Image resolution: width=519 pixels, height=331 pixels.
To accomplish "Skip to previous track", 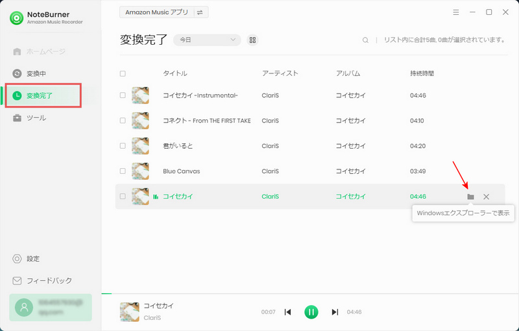I will pos(287,312).
